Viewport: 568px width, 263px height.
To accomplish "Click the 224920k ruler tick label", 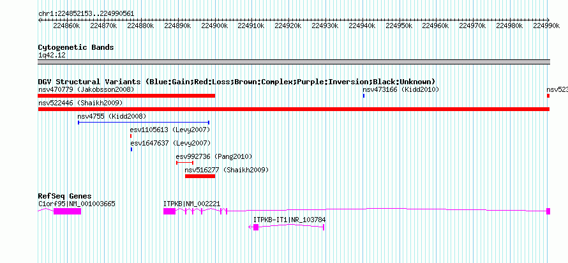I will click(x=288, y=26).
